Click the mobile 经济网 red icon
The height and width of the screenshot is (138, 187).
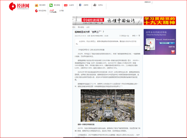[36, 11]
